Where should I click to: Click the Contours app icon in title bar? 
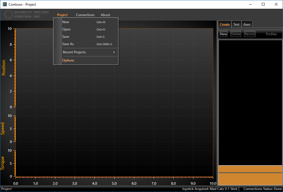point(5,4)
